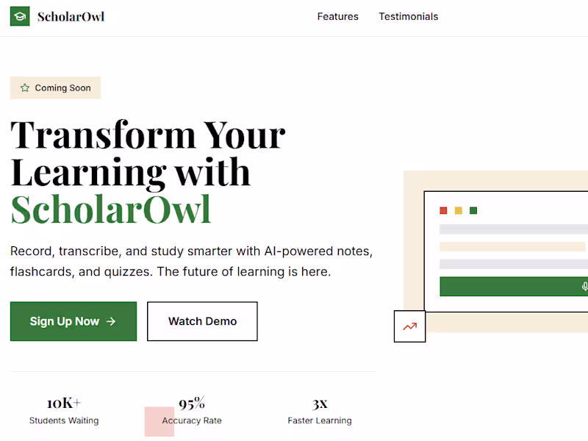Click the 3x Faster Learning stat

pyautogui.click(x=320, y=411)
